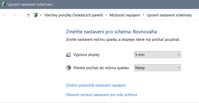Click the display monitor icon beside Vypnout displej
The image size is (199, 103).
(68, 55)
